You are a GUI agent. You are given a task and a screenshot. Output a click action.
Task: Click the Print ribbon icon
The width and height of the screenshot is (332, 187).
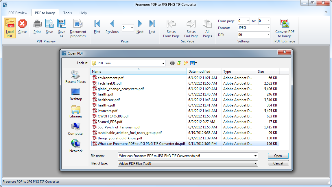[37, 24]
